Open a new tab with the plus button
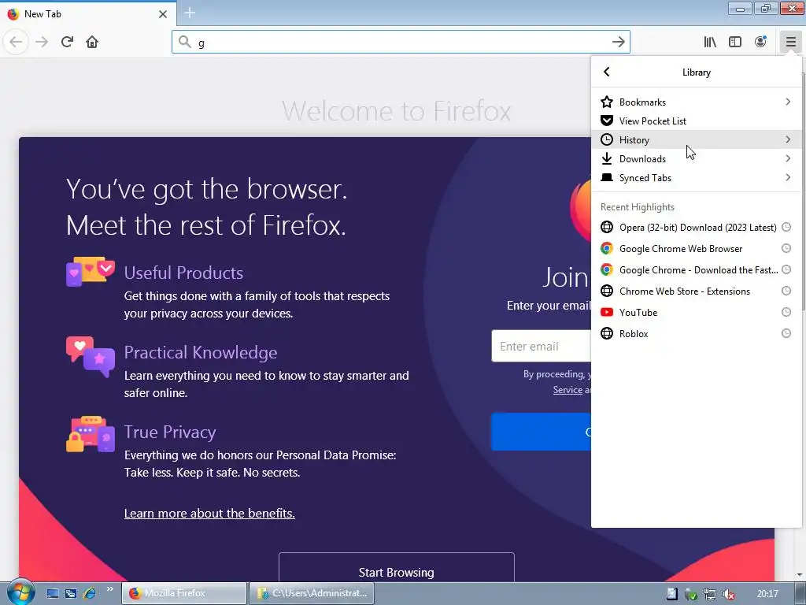Screen dimensions: 806x605 (190, 13)
